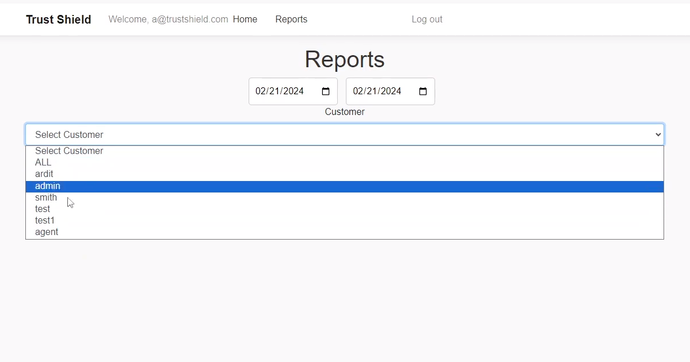Click the year segment of end date
Image resolution: width=690 pixels, height=362 pixels.
pyautogui.click(x=391, y=91)
